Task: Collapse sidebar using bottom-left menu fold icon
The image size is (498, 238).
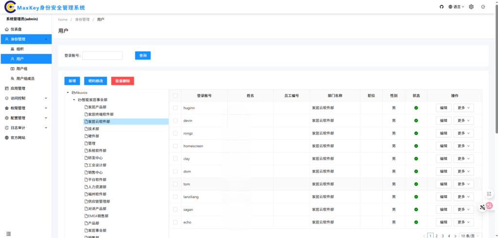Action: [8, 234]
